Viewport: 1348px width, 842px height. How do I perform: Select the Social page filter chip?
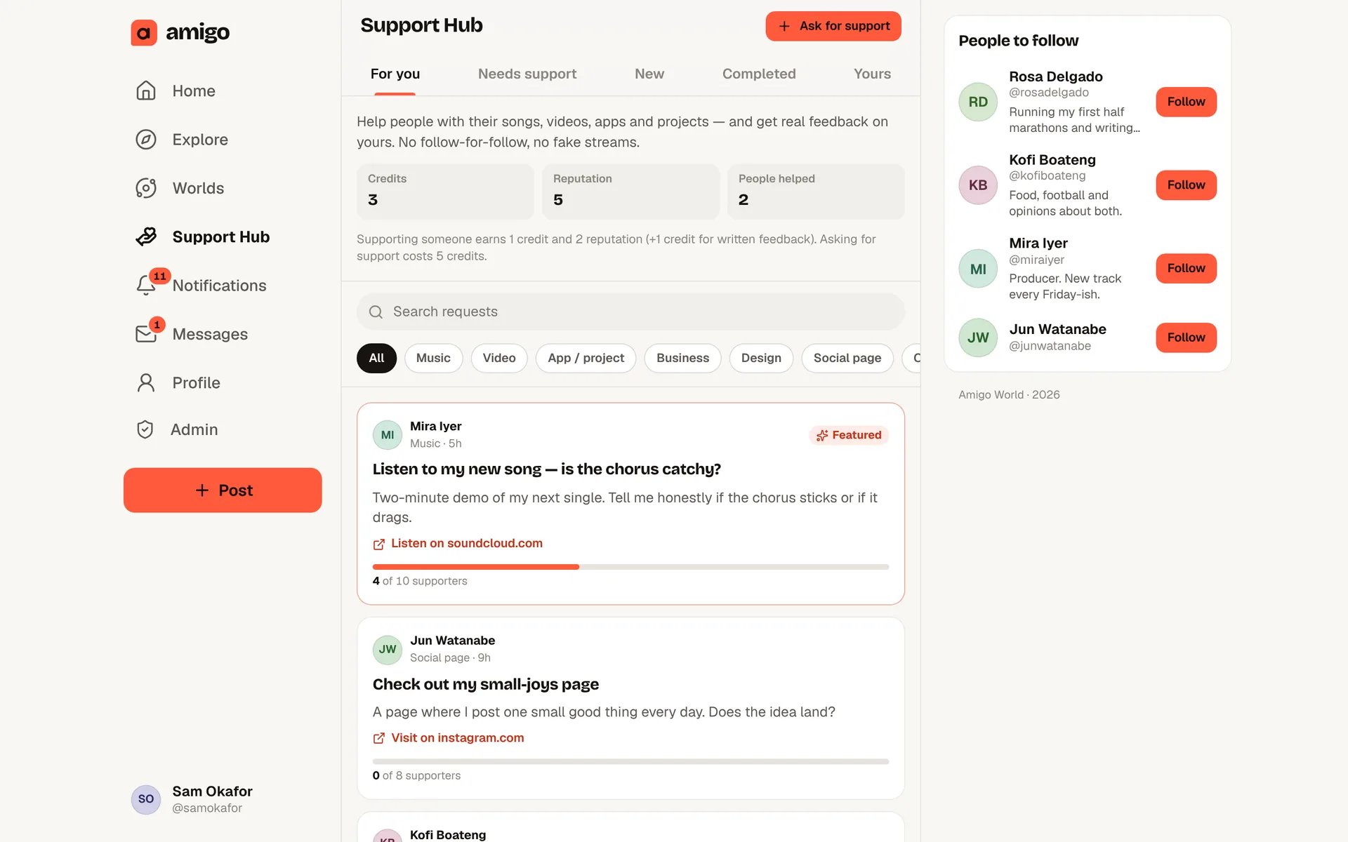click(847, 358)
